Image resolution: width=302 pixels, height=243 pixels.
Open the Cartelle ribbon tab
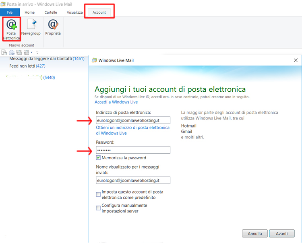[x=51, y=12]
